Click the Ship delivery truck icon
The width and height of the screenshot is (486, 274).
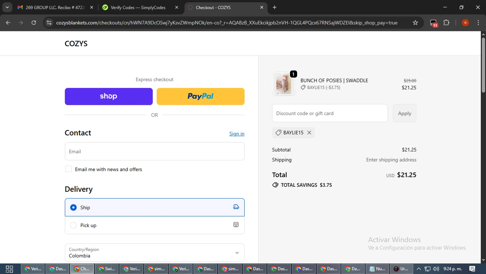click(236, 207)
